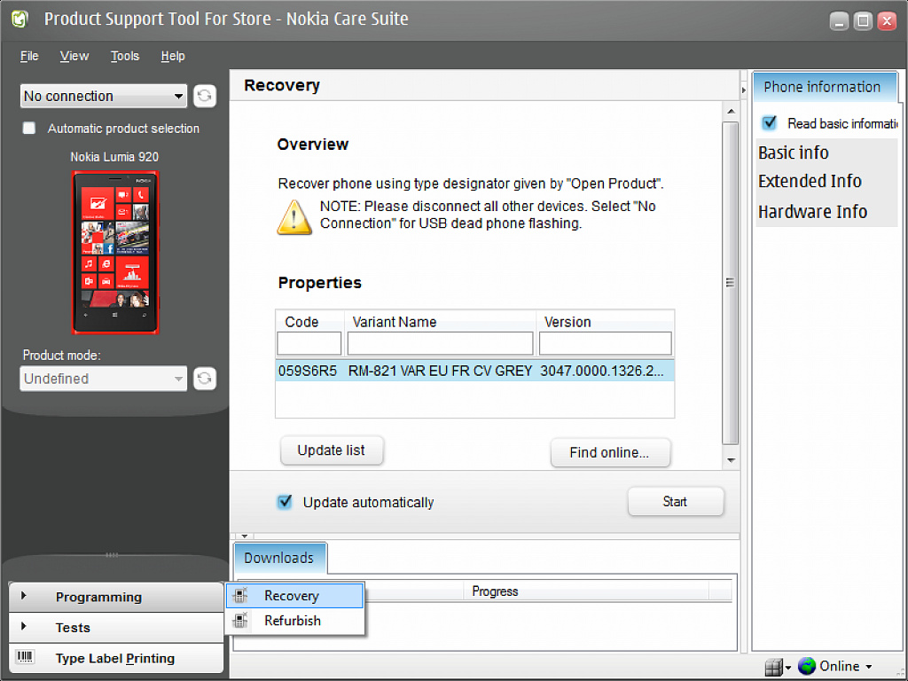Expand the Programming section
Image resolution: width=908 pixels, height=681 pixels.
[116, 597]
